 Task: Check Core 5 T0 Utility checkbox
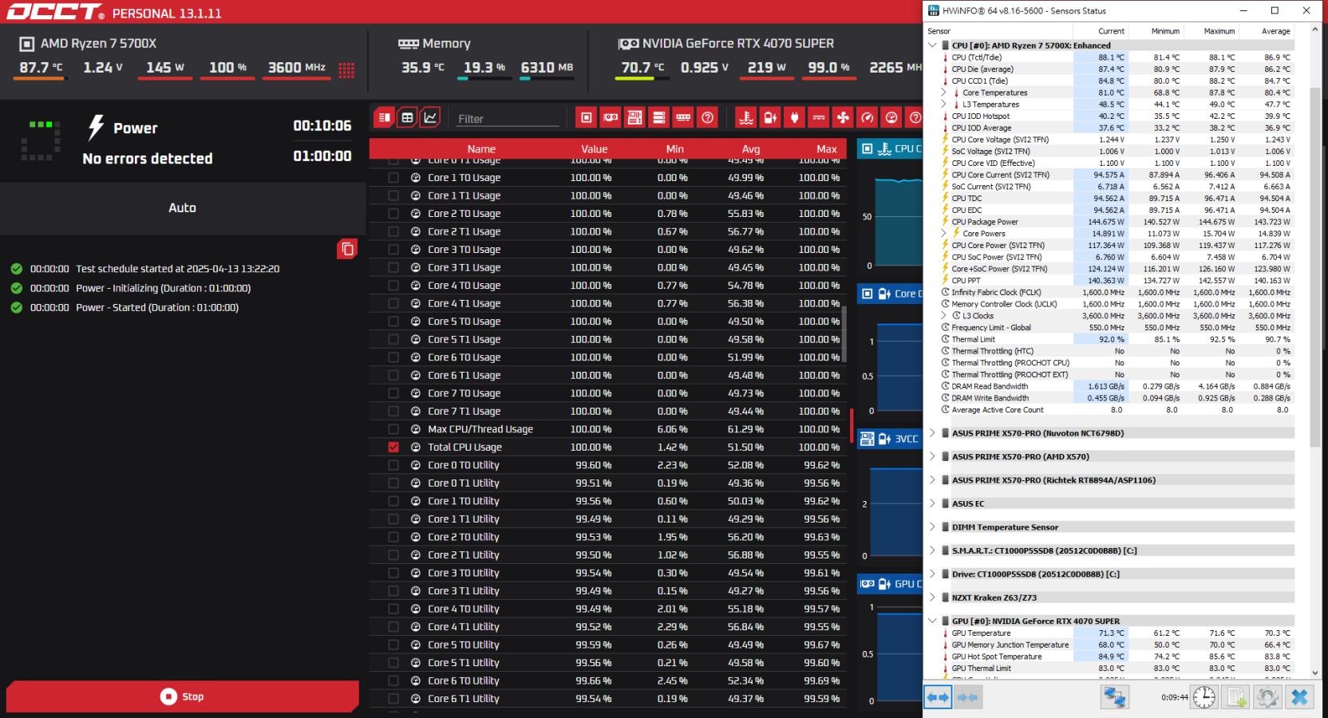pos(393,645)
